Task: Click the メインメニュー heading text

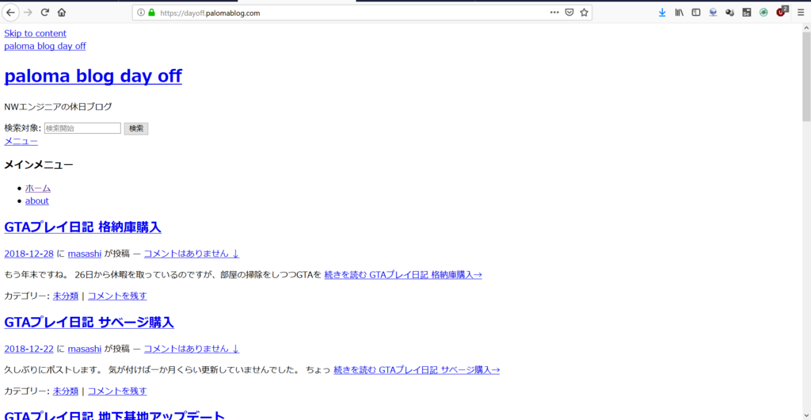Action: pyautogui.click(x=39, y=165)
